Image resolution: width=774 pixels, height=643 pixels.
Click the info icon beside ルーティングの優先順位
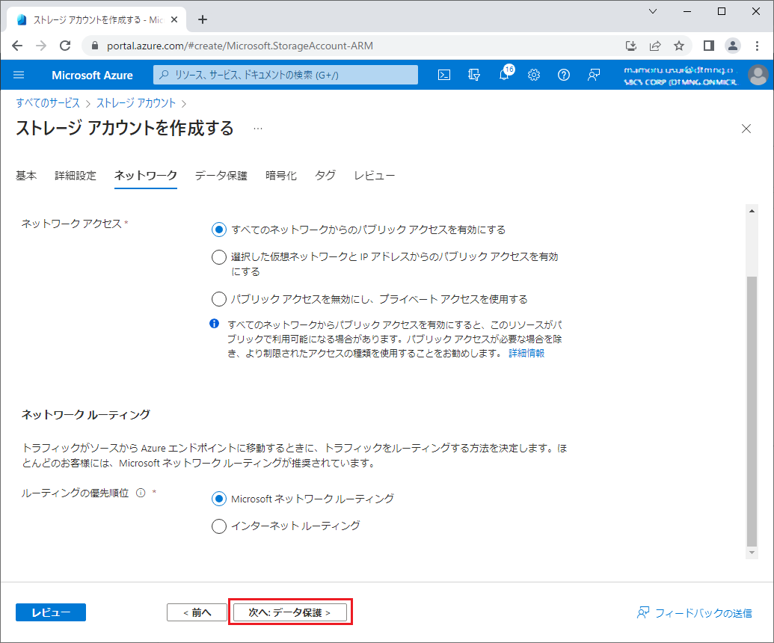pos(141,493)
